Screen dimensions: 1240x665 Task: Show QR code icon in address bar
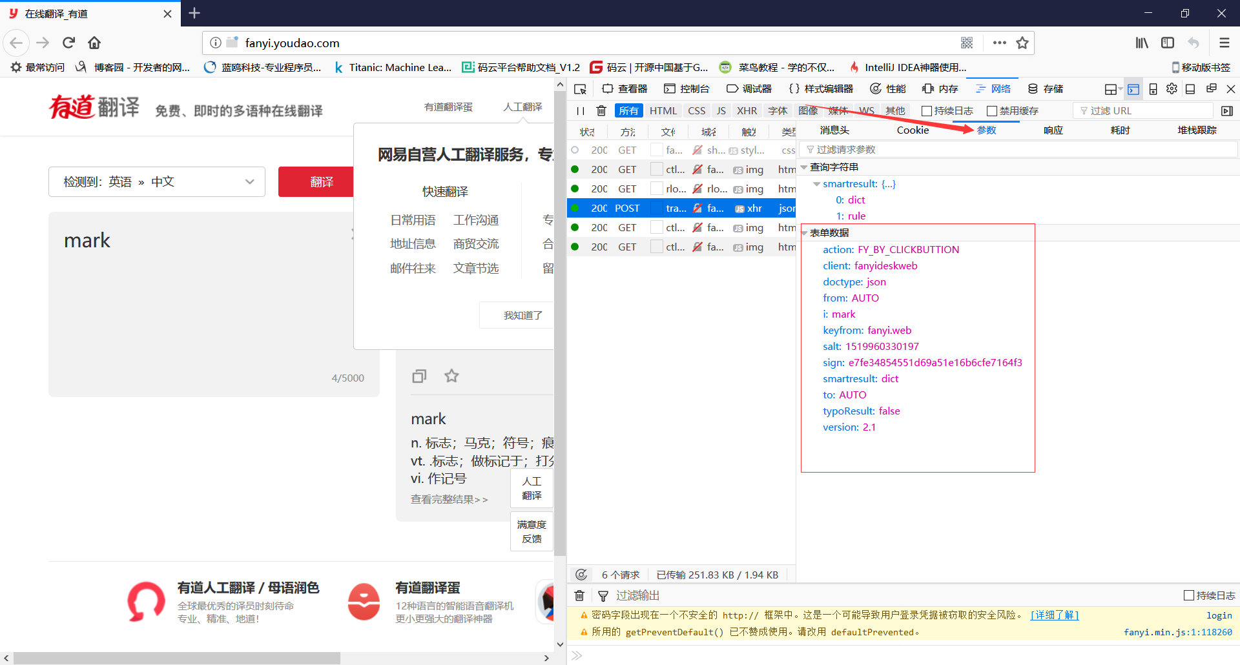pyautogui.click(x=967, y=43)
